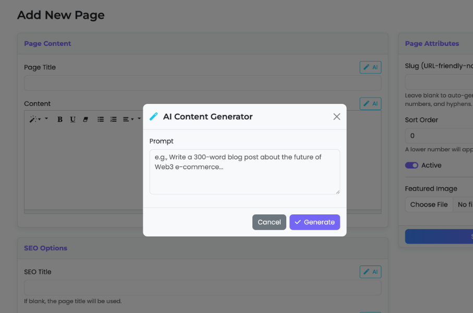Expand the magic wand dropdown arrow
The image size is (473, 313).
(39, 119)
